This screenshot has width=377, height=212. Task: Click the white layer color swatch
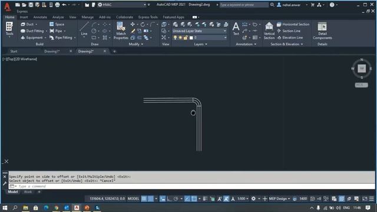pos(191,38)
